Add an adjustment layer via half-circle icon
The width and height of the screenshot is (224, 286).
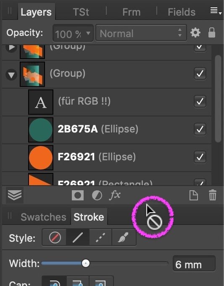point(97,195)
